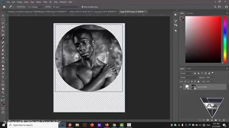This screenshot has width=229, height=128.
Task: Open the File menu
Action: (x=8, y=2)
